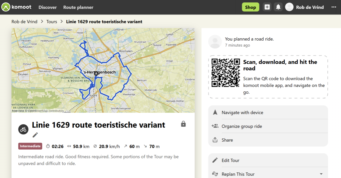Share this tour
Image resolution: width=341 pixels, height=178 pixels.
227,140
